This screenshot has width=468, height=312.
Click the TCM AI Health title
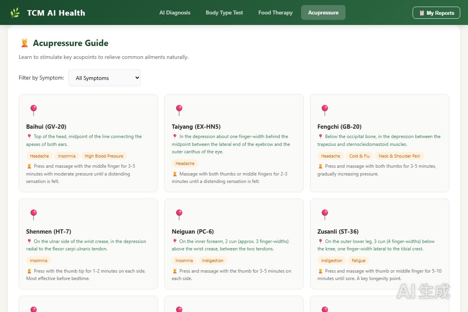pos(56,13)
